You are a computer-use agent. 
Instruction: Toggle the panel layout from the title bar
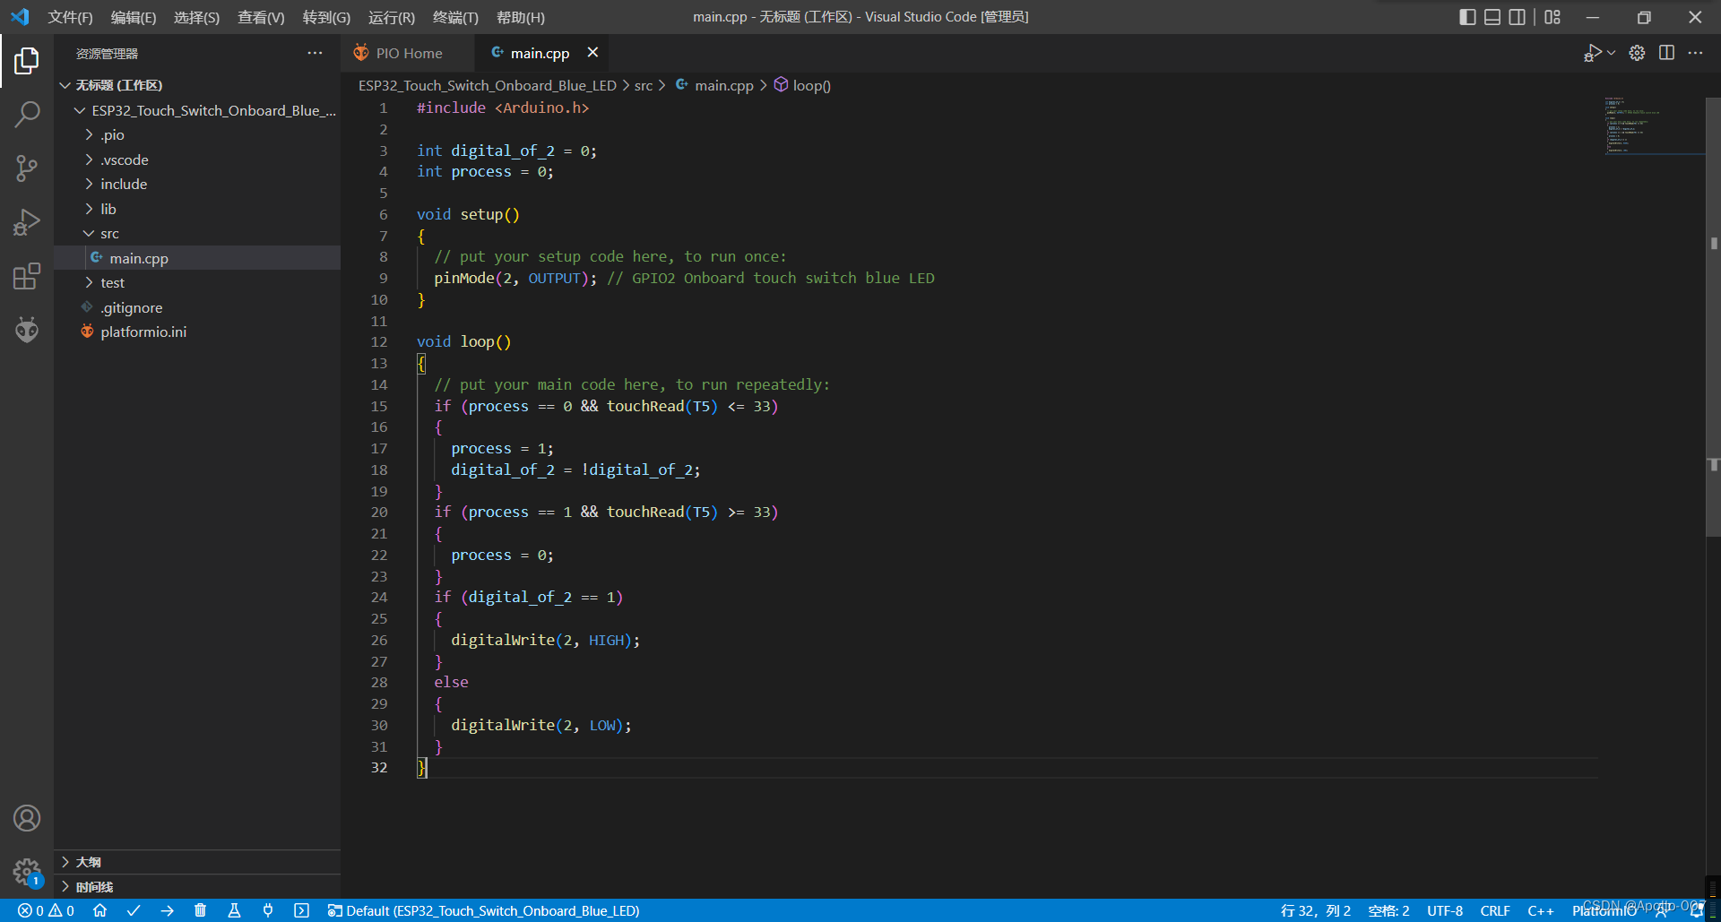(x=1492, y=16)
